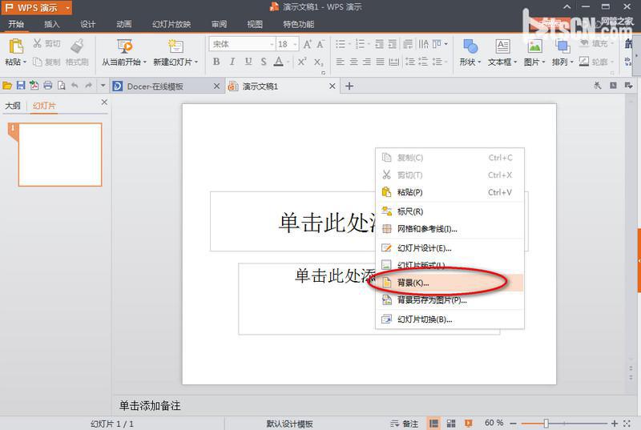Screen dimensions: 641x430
Task: Switch to slide sorter view icon
Action: click(450, 423)
